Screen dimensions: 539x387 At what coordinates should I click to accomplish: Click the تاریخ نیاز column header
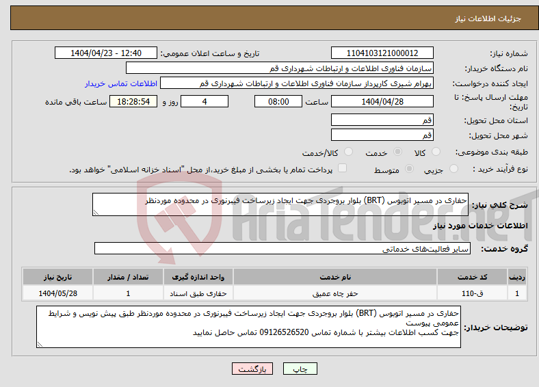tap(57, 277)
